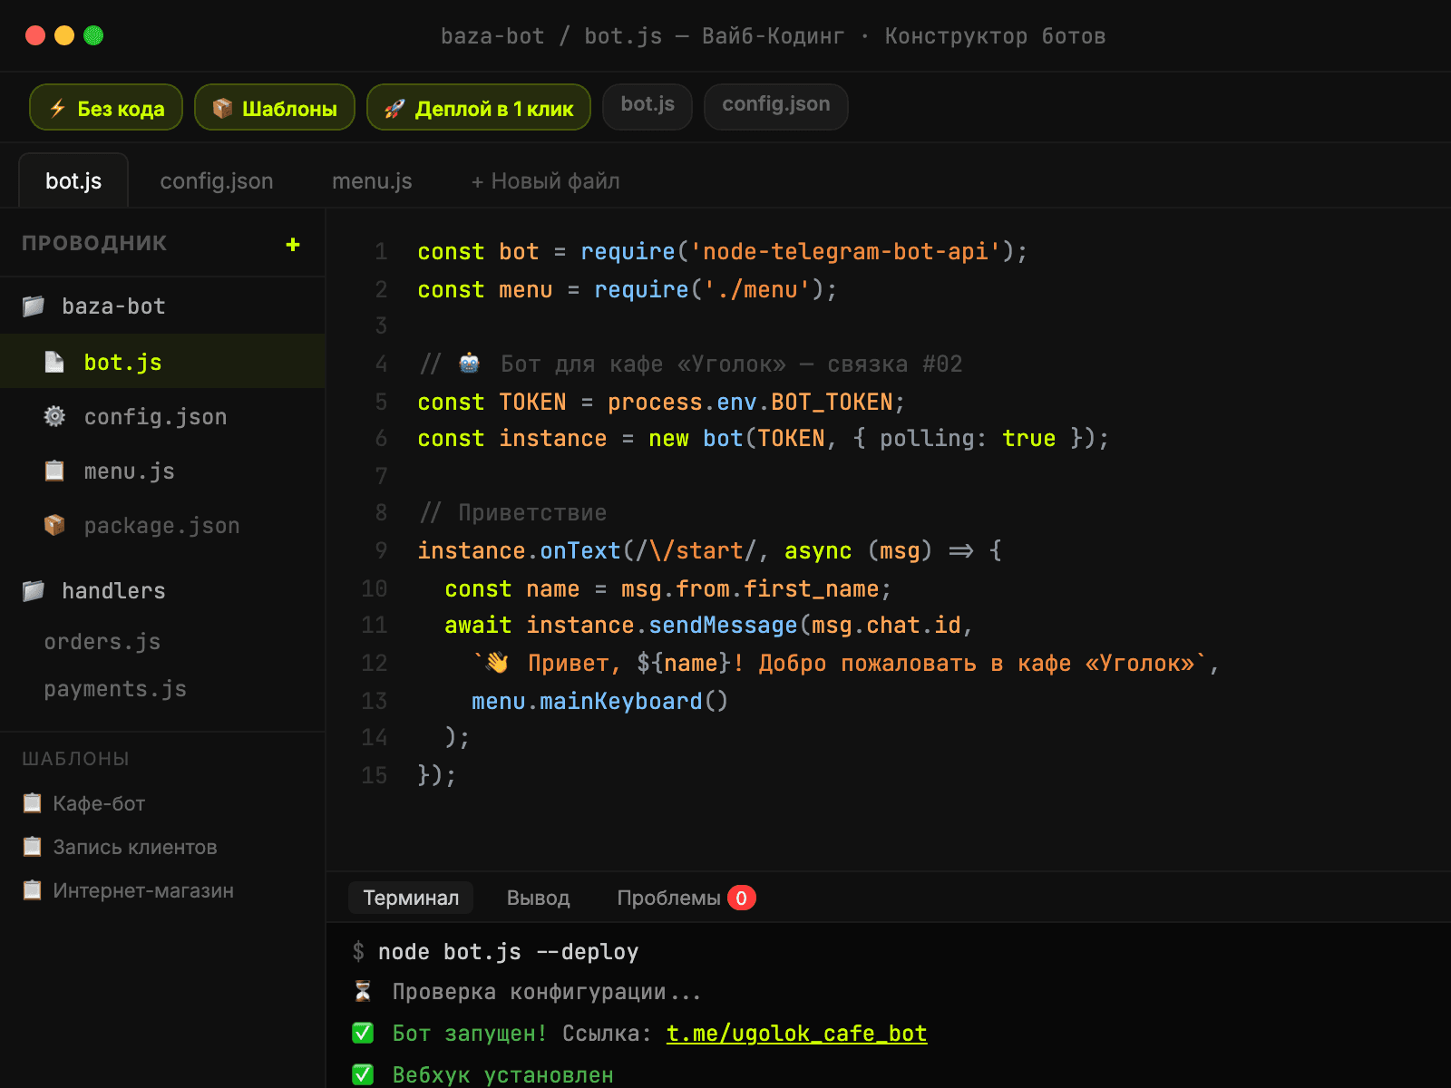
Task: Select the Вывод panel tab
Action: tap(538, 898)
